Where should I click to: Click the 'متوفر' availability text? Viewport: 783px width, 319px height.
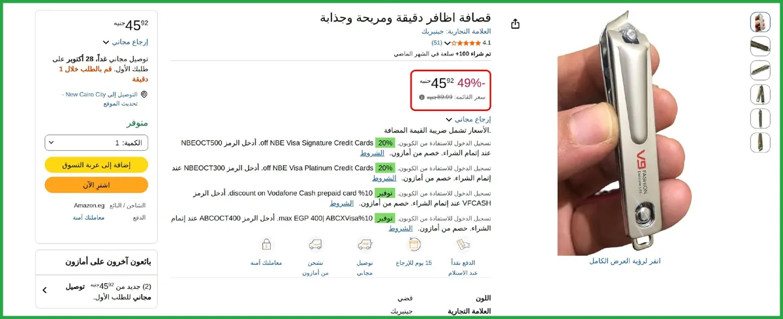(x=137, y=123)
